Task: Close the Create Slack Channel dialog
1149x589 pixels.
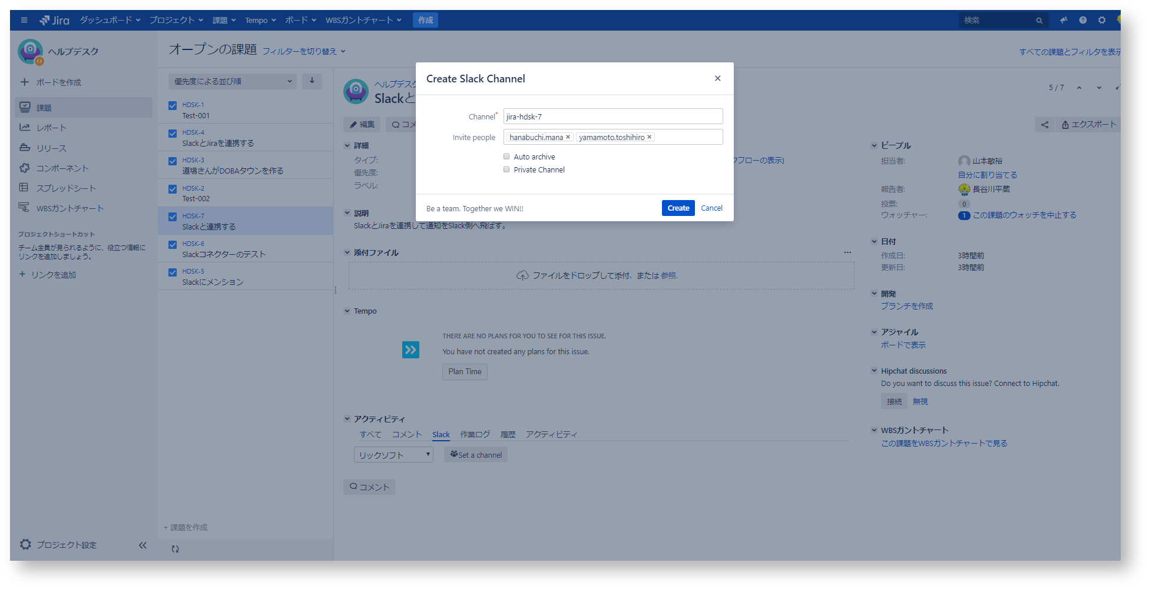Action: 718,78
